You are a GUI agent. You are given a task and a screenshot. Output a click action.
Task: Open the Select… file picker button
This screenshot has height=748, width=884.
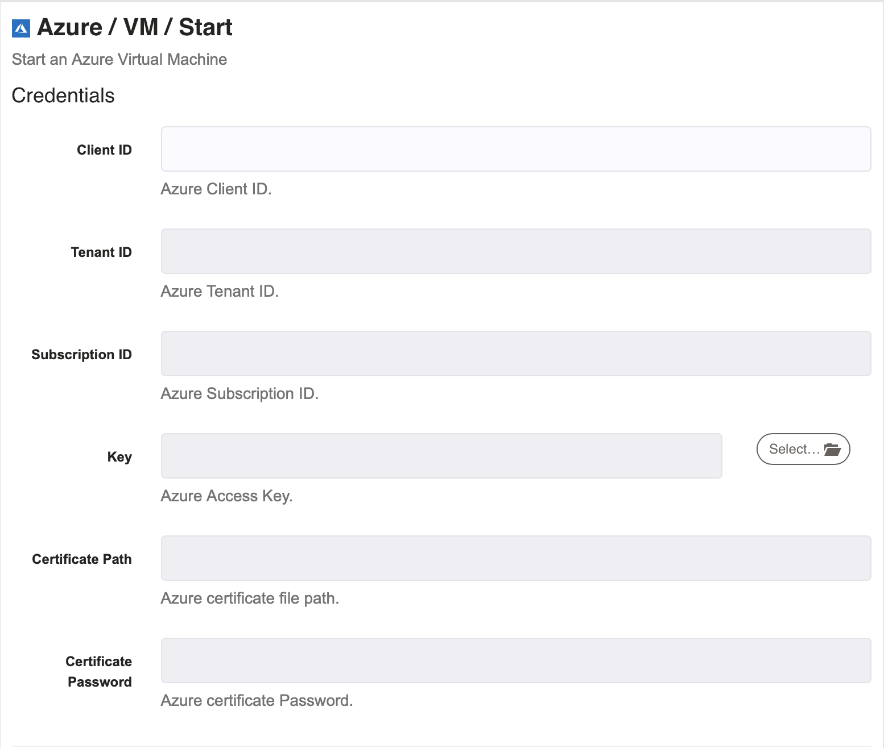click(x=803, y=449)
